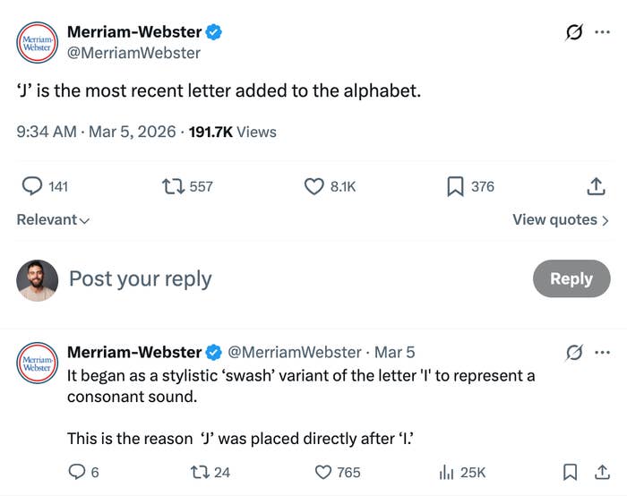
Task: Like the main Merriam-Webster post
Action: pos(314,186)
